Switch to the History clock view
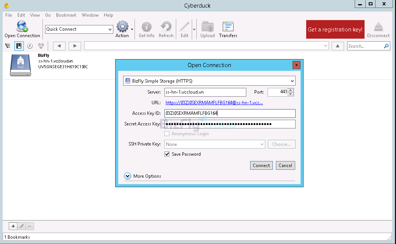 coord(30,46)
